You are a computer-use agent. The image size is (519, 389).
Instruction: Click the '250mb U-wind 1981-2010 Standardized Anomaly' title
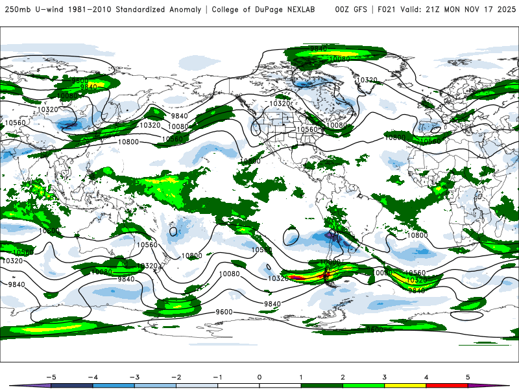pyautogui.click(x=103, y=9)
